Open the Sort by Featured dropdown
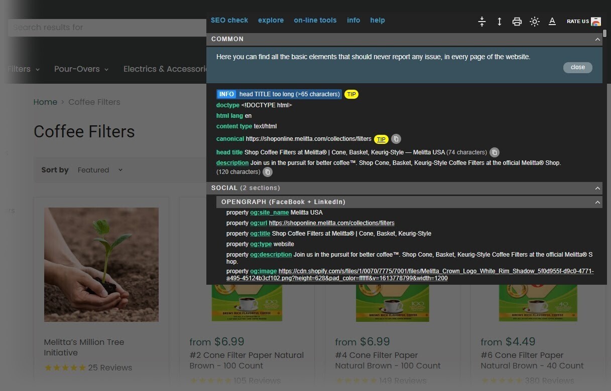611x391 pixels. (x=100, y=170)
